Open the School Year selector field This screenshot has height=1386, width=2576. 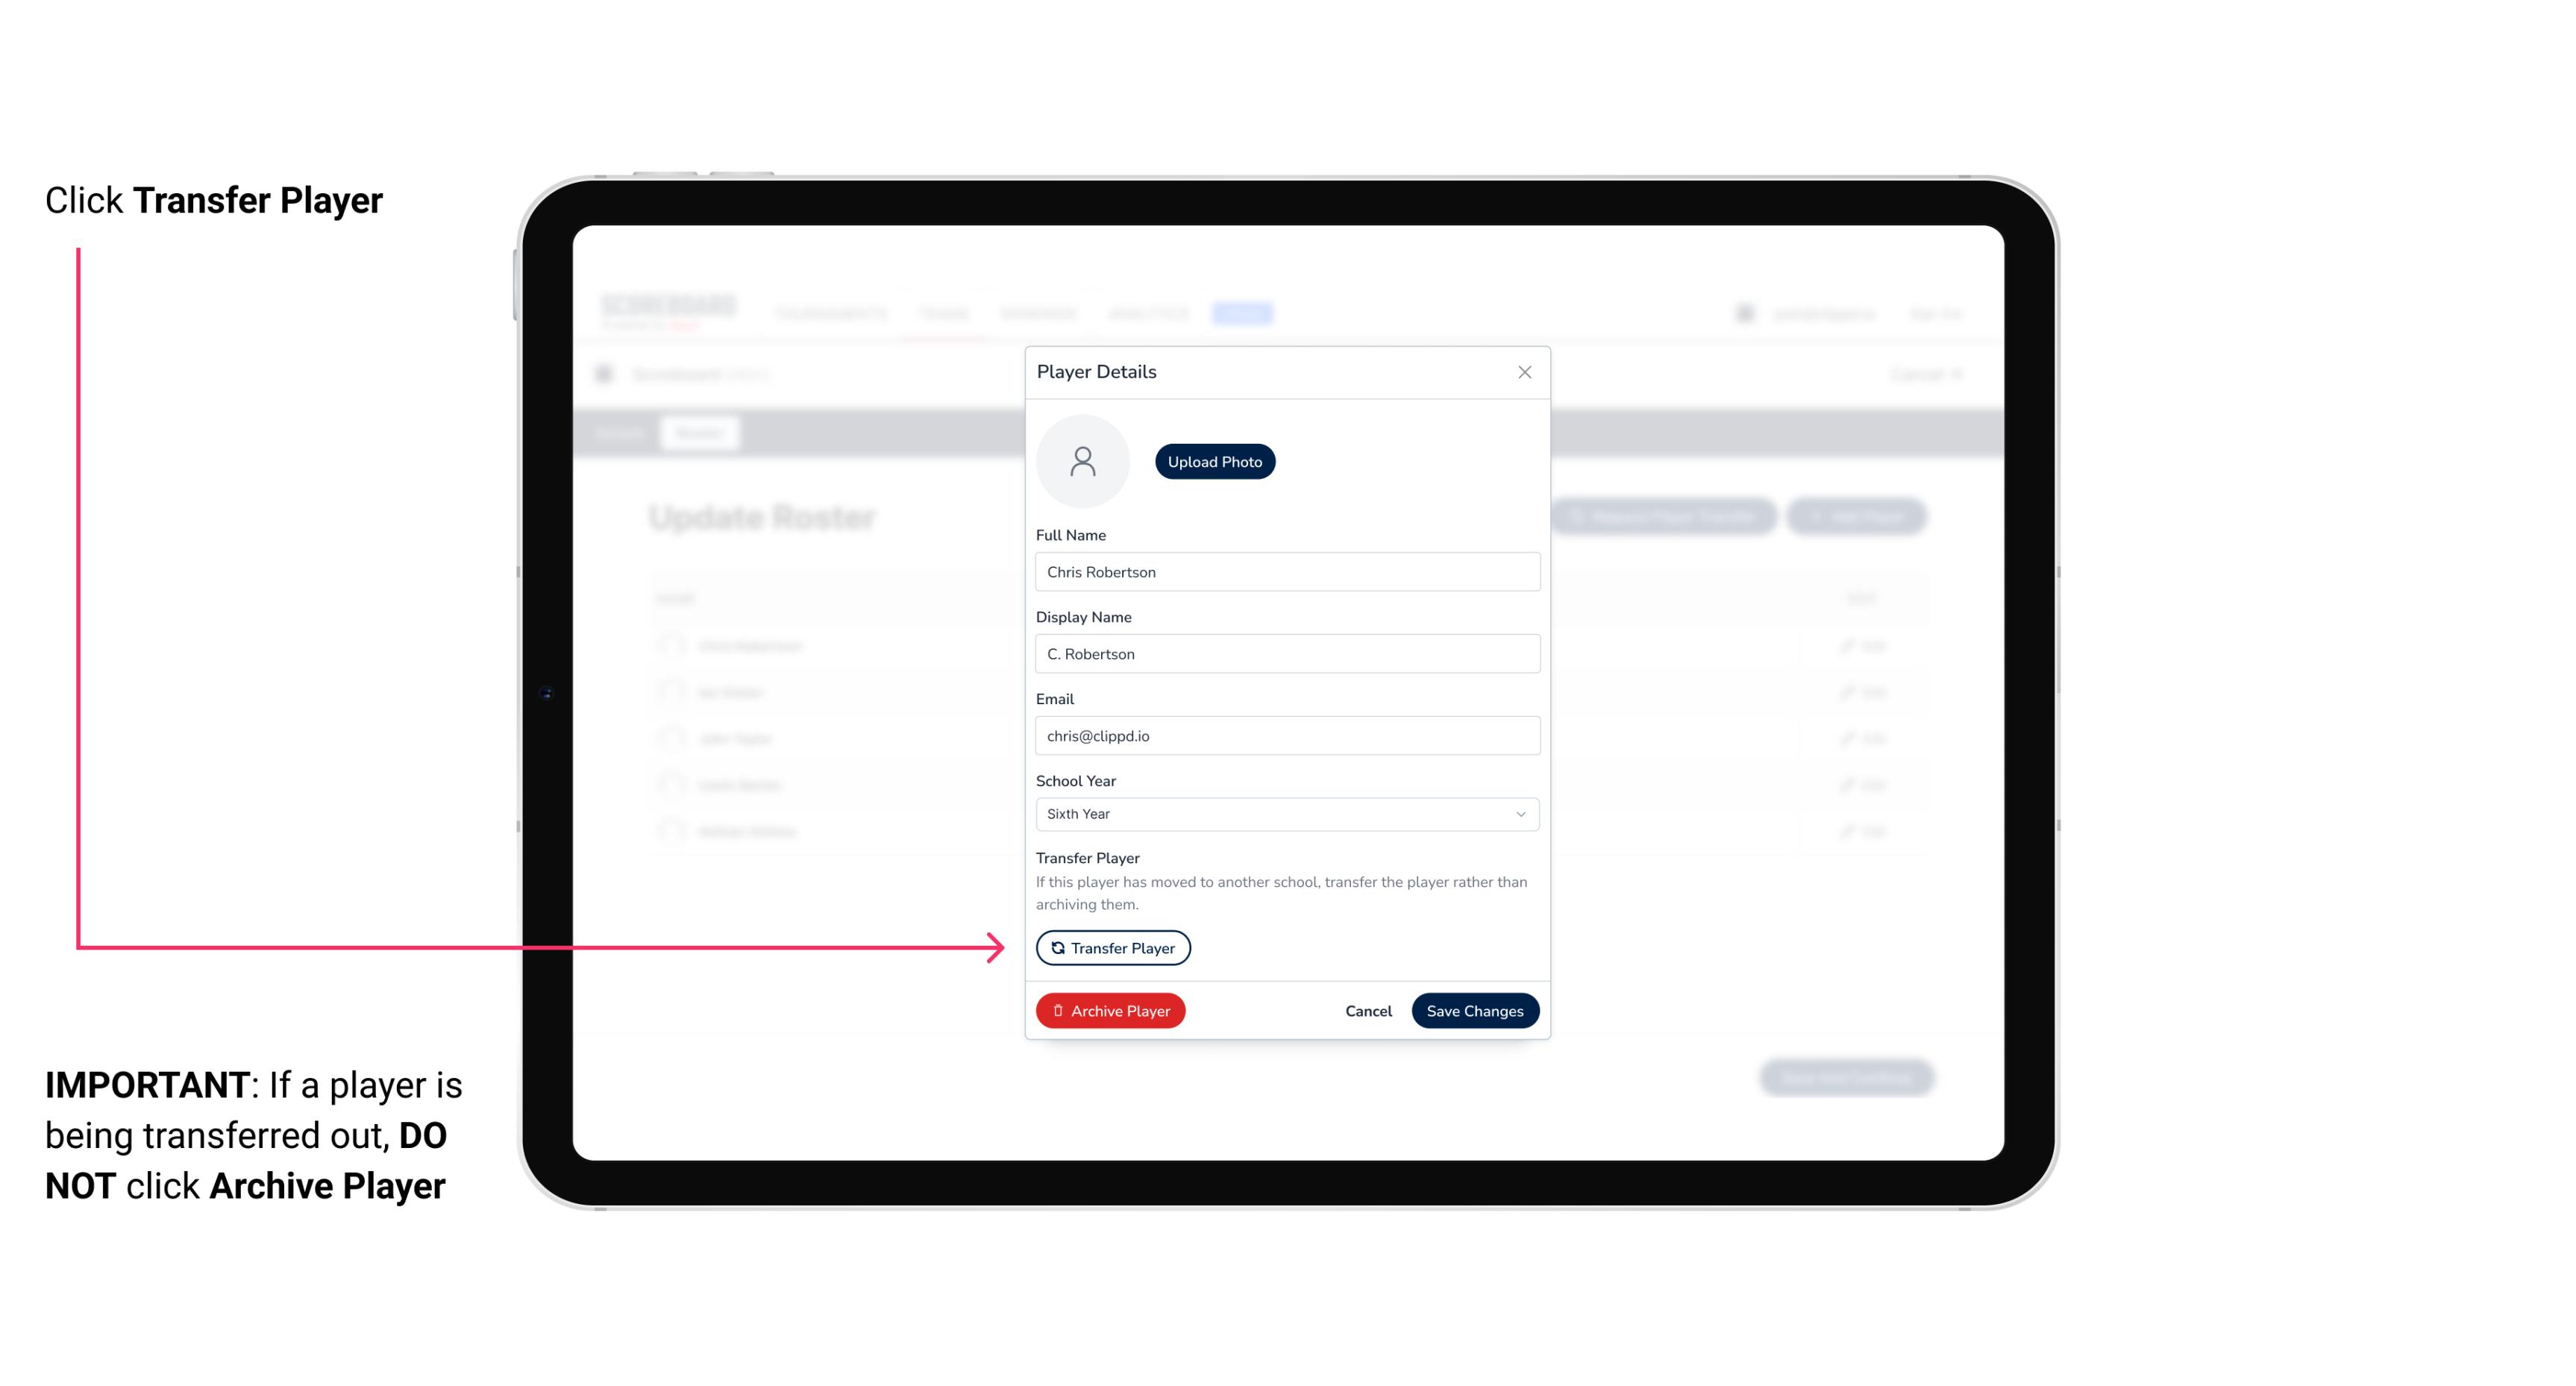[x=1284, y=812]
